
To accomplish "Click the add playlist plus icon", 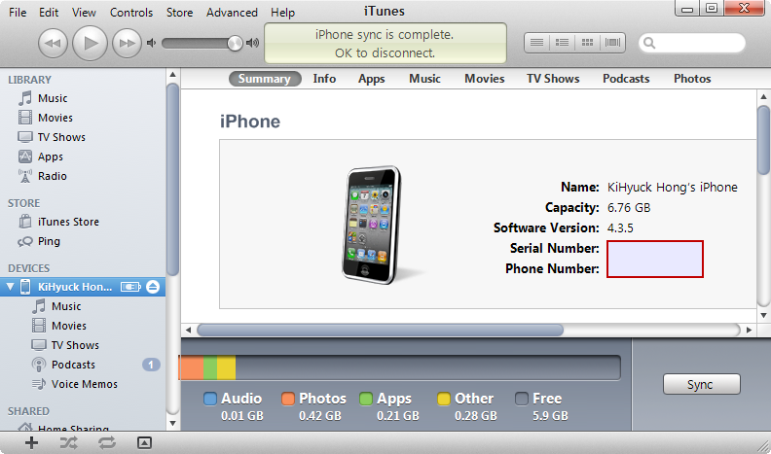I will [31, 442].
